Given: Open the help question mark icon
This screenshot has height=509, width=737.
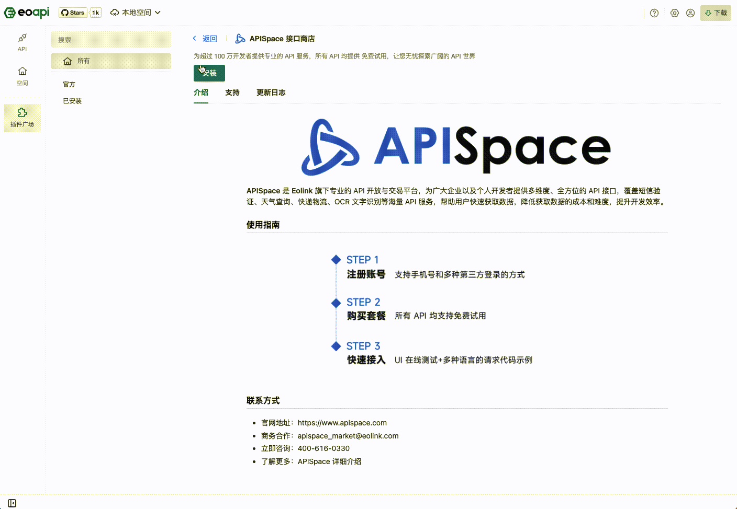Looking at the screenshot, I should tap(654, 13).
